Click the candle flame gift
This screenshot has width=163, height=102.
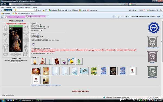(x=35, y=61)
